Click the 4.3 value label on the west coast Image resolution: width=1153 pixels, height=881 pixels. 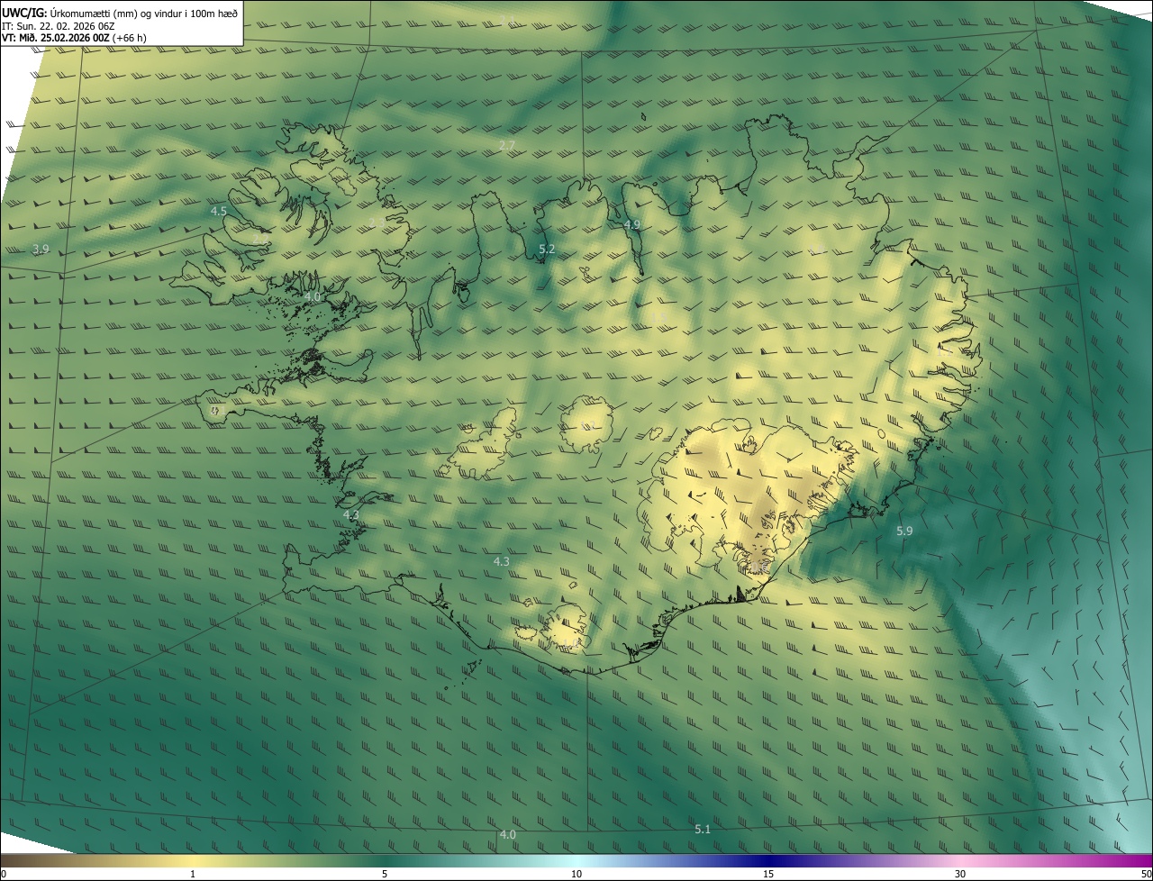tap(351, 514)
